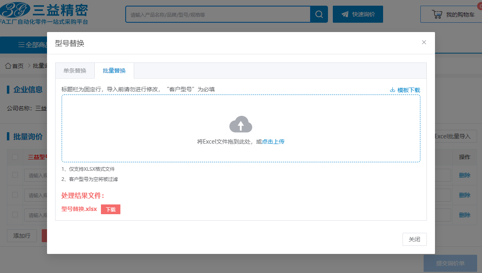This screenshot has height=273, width=482.
Task: Click the first row 请输入 input field
Action: (x=36, y=176)
